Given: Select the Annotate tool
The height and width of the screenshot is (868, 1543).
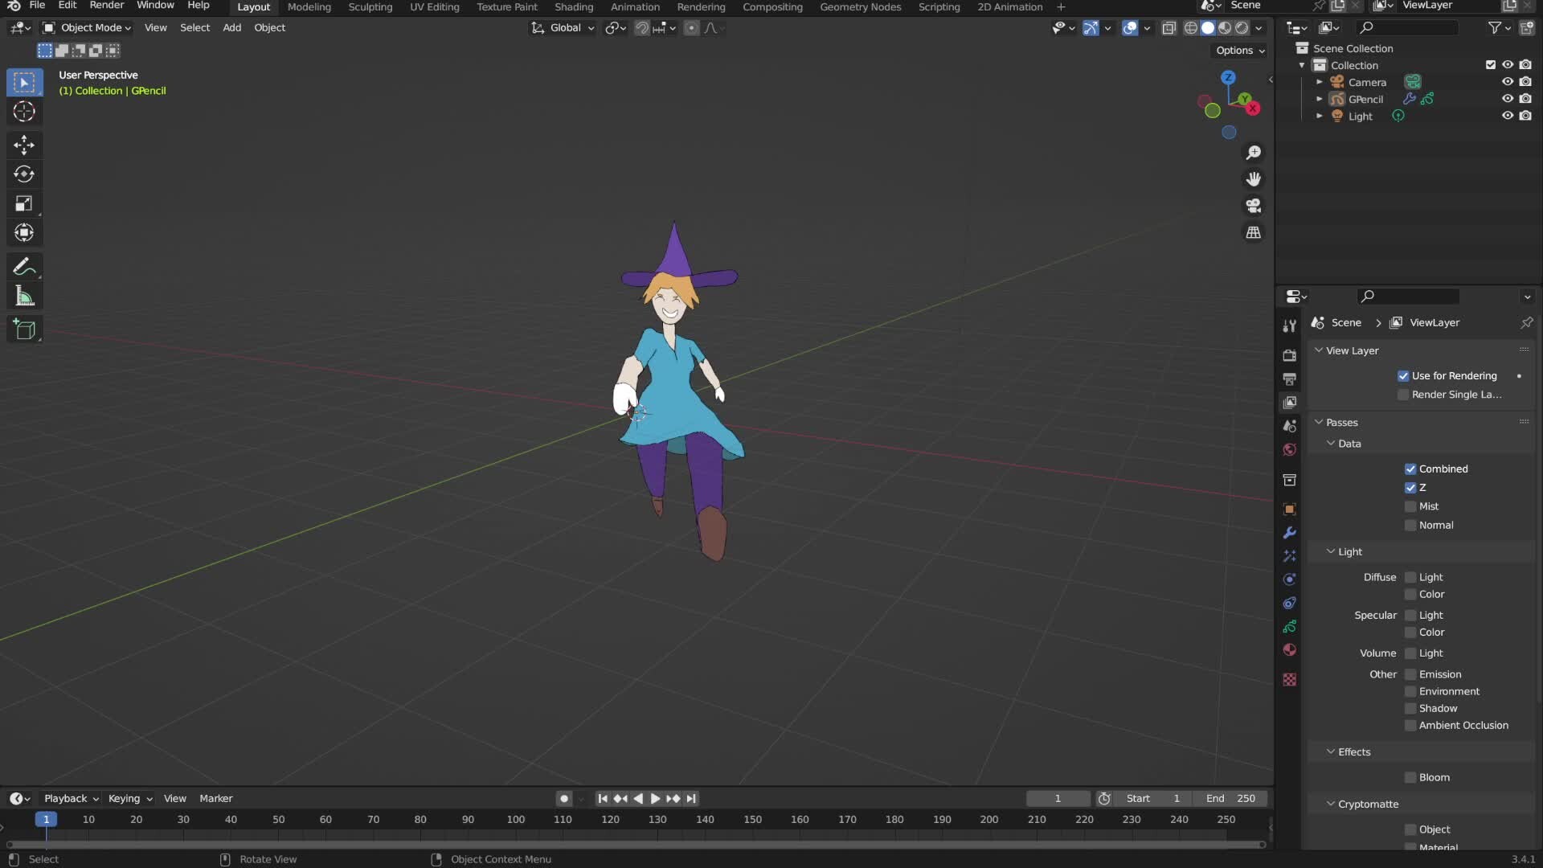Looking at the screenshot, I should 24,266.
